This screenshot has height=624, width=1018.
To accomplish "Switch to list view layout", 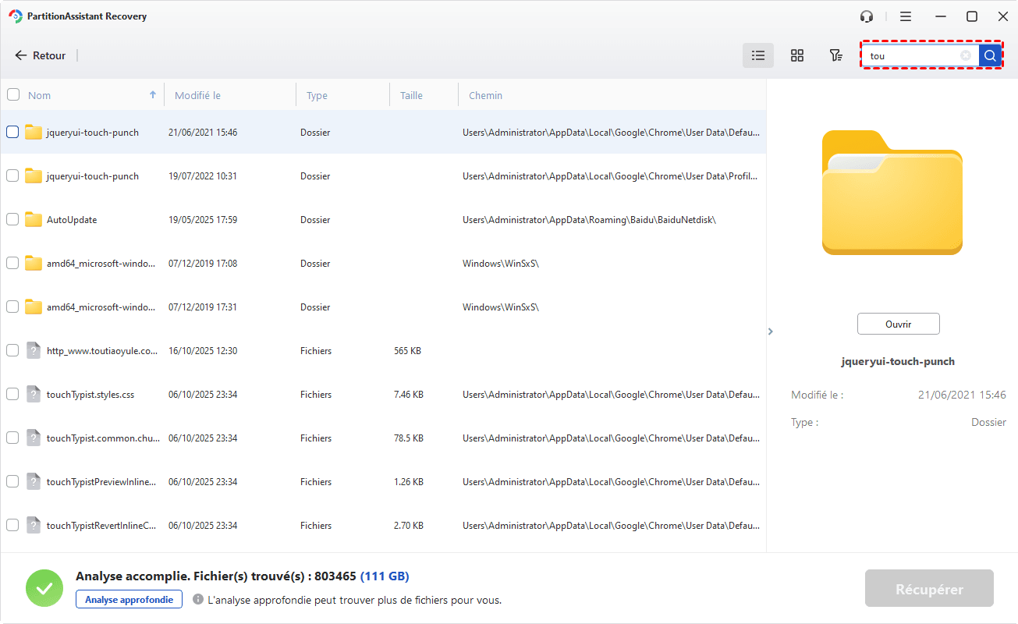I will coord(757,55).
